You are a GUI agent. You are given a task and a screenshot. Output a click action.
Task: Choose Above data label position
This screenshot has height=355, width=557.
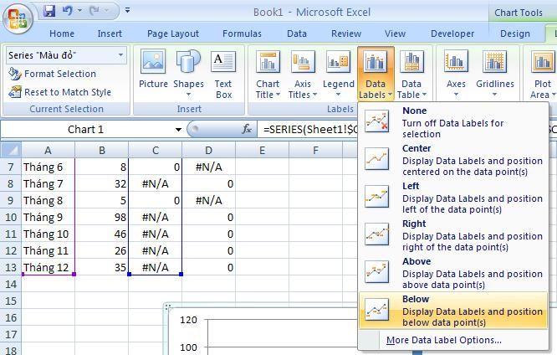pos(452,273)
